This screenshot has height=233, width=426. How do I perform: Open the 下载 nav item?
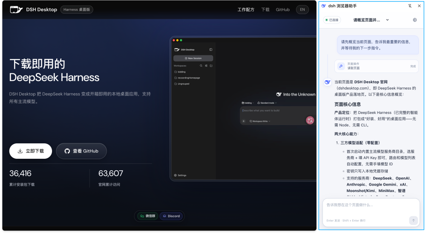pyautogui.click(x=265, y=9)
